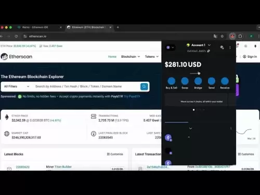Open Sign In link on Etherscan

click(x=250, y=57)
